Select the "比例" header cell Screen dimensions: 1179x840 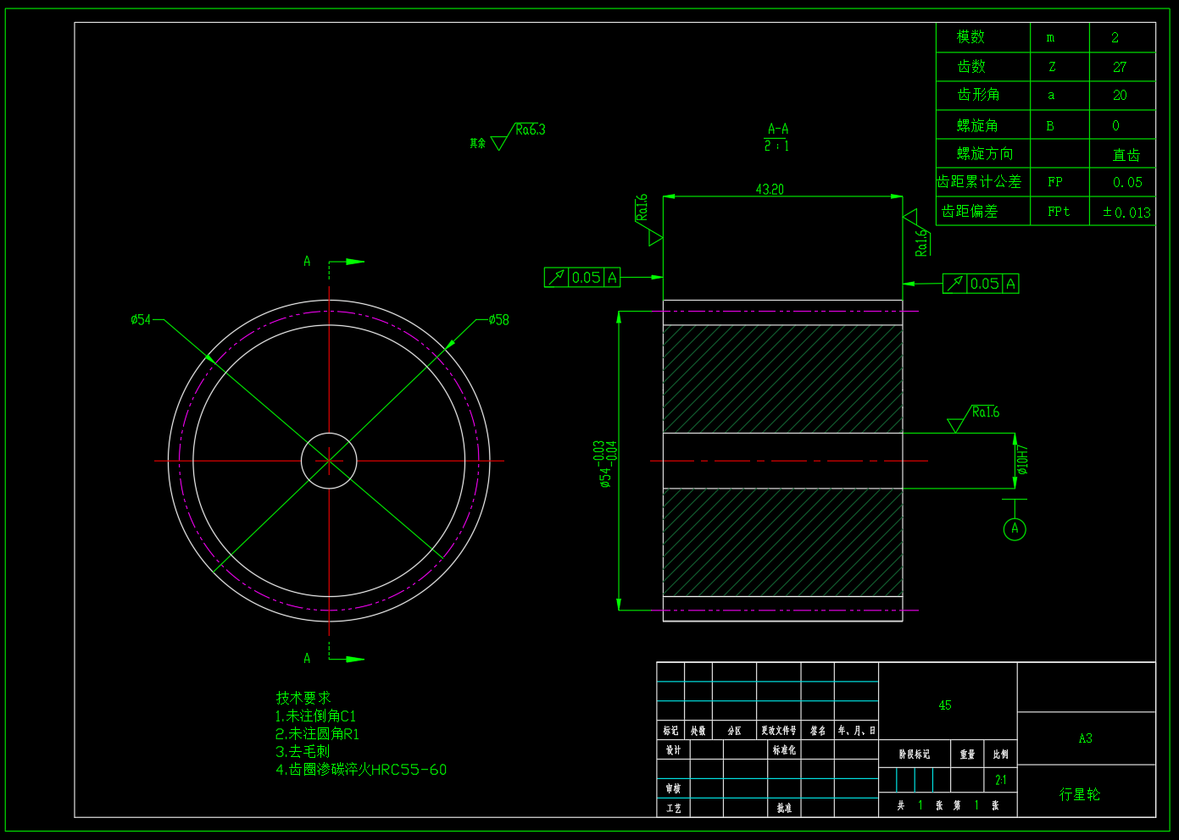(1001, 754)
